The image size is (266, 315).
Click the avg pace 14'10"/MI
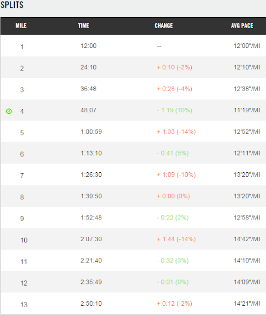(247, 261)
